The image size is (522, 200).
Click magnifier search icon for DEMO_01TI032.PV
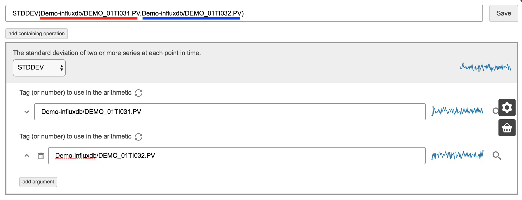497,156
